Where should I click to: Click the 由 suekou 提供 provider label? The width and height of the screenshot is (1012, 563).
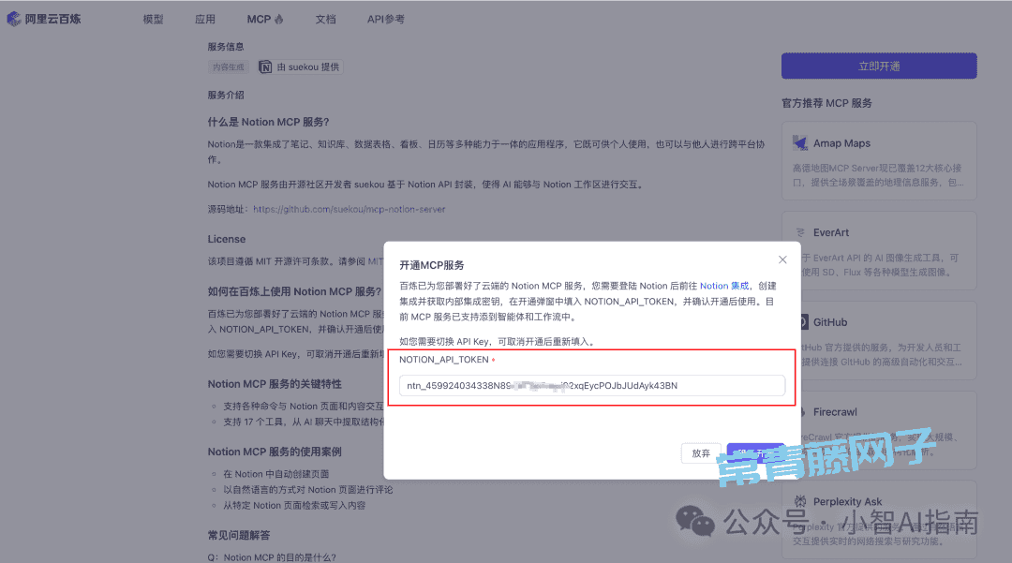pos(301,67)
